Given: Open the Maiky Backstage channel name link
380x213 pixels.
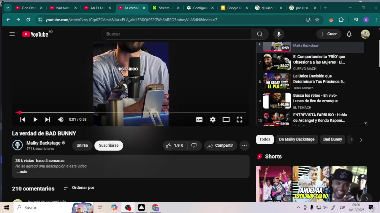Looking at the screenshot, I should [43, 143].
